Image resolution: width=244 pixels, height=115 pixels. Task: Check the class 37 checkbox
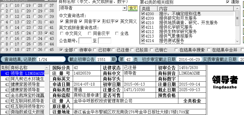pos(46,5)
